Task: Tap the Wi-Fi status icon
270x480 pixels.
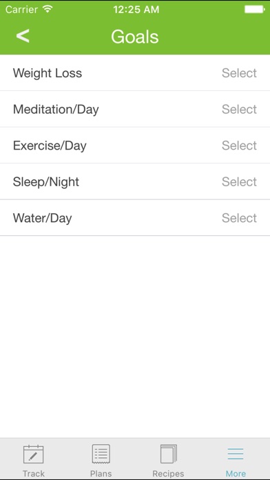Action: (x=48, y=9)
